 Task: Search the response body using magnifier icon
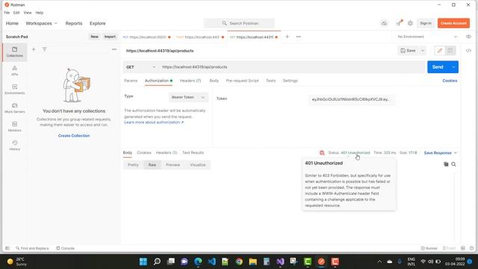coord(453,164)
